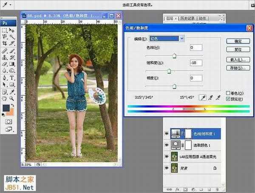Enable the 着色 (Colorize) checkbox
Screen dimensions: 255x193
tap(228, 93)
